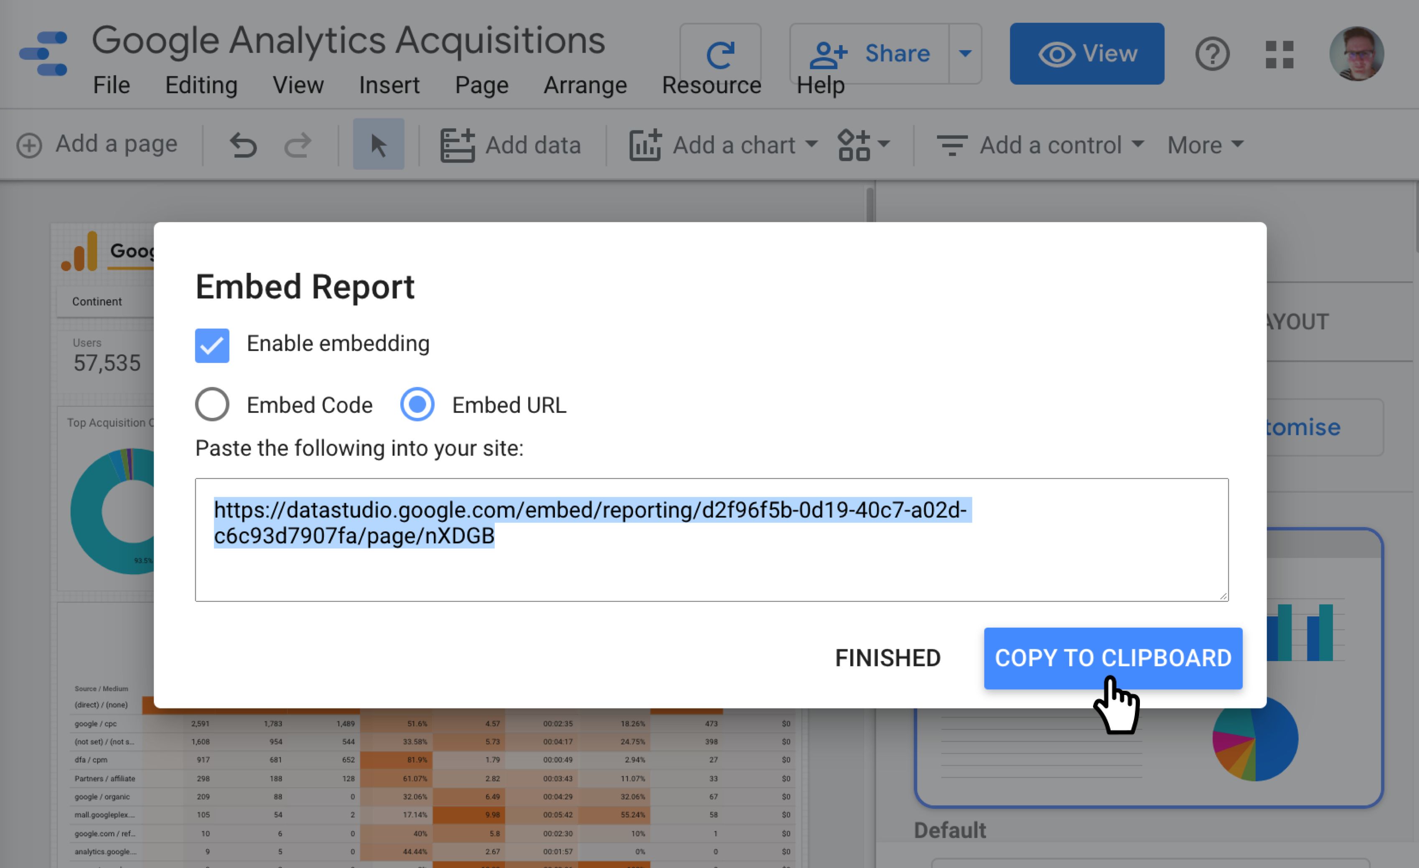Click the redo arrow icon
The width and height of the screenshot is (1419, 868).
pyautogui.click(x=298, y=145)
